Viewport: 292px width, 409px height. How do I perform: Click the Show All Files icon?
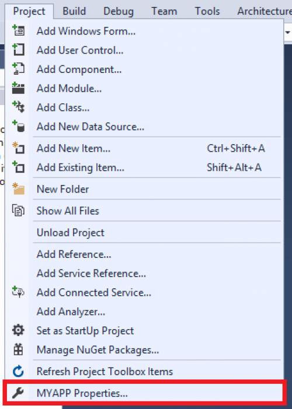(18, 210)
